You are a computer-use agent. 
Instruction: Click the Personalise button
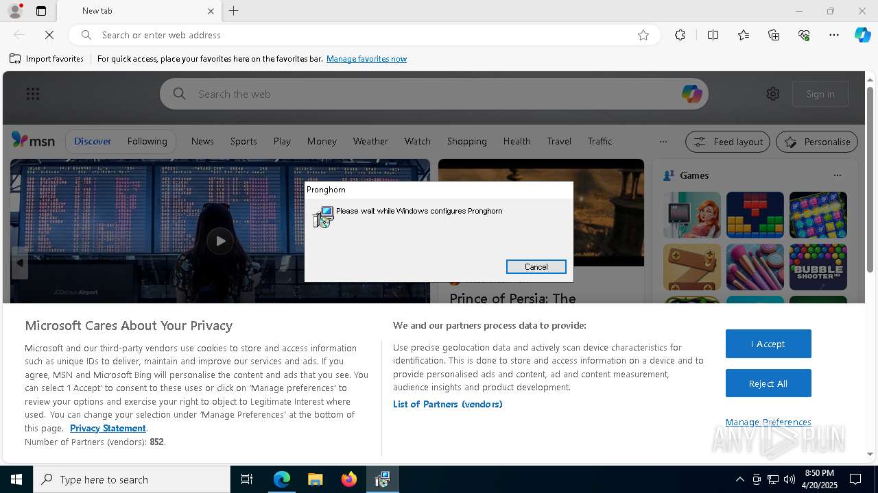pyautogui.click(x=817, y=142)
